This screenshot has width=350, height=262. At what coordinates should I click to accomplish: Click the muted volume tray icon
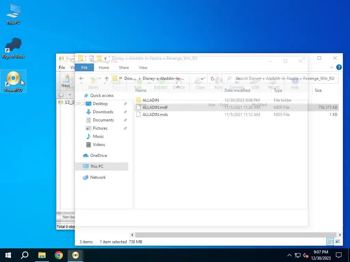[x=306, y=255]
